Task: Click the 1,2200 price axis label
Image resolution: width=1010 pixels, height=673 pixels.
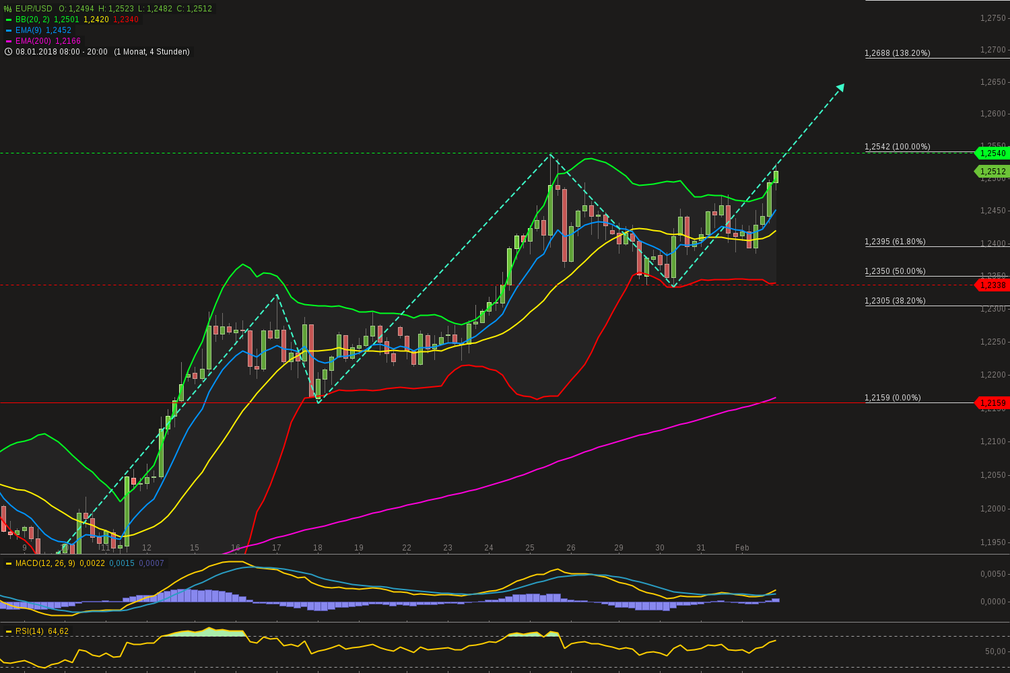Action: (x=993, y=375)
